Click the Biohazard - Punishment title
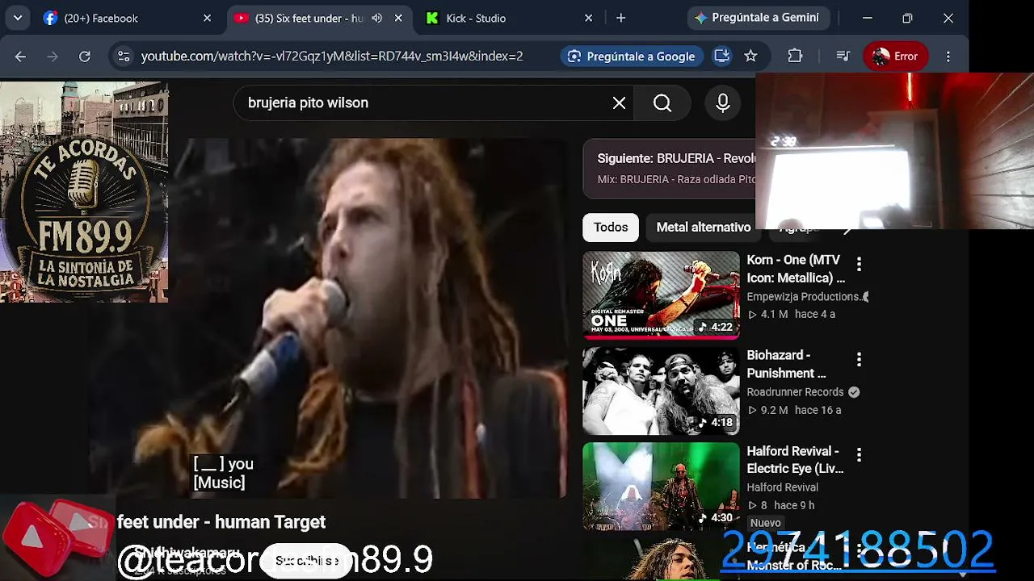Image resolution: width=1034 pixels, height=581 pixels. [787, 364]
